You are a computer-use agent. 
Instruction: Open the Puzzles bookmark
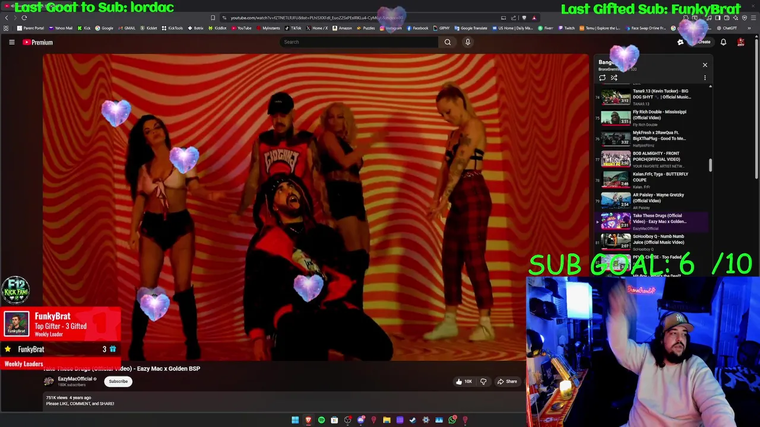[x=366, y=28]
